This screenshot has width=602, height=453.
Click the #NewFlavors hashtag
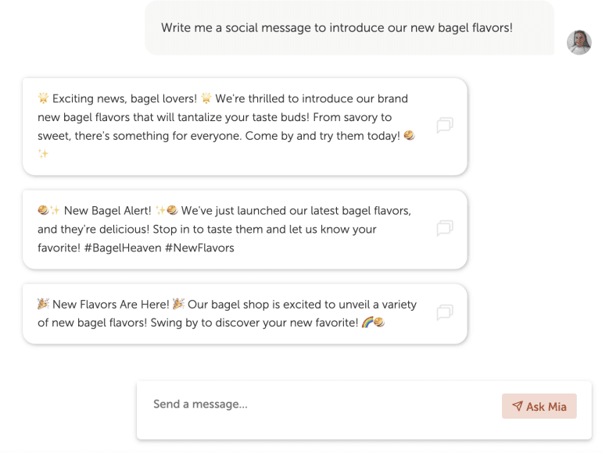tap(199, 248)
